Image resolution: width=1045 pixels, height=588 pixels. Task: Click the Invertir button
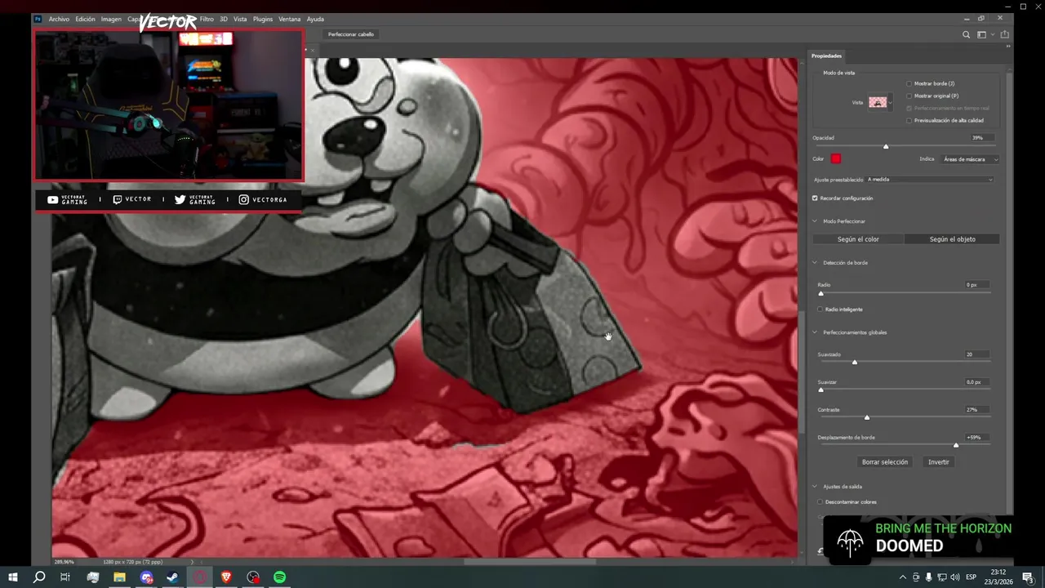tap(939, 462)
